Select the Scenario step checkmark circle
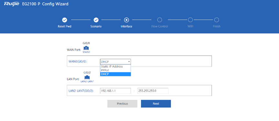This screenshot has height=121, width=279. coord(96,20)
